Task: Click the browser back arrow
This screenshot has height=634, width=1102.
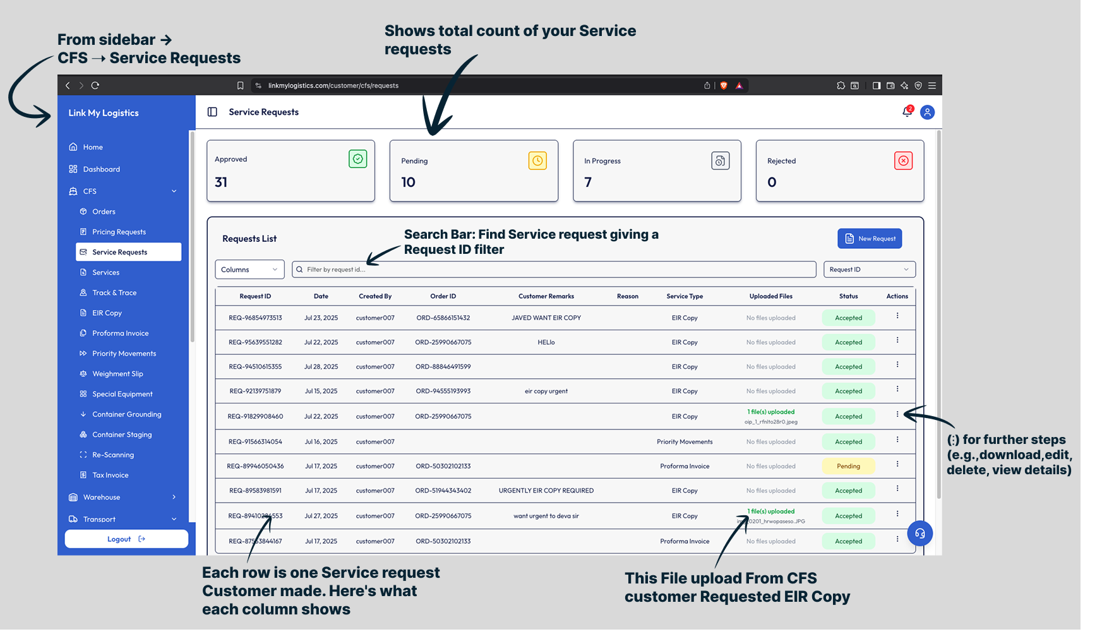Action: tap(68, 85)
